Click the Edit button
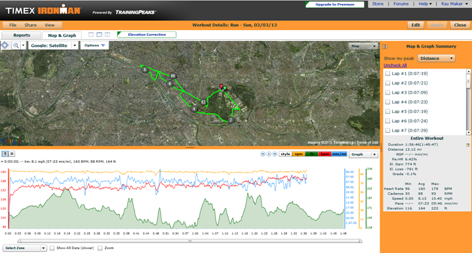Image resolution: width=472 pixels, height=253 pixels. click(416, 25)
